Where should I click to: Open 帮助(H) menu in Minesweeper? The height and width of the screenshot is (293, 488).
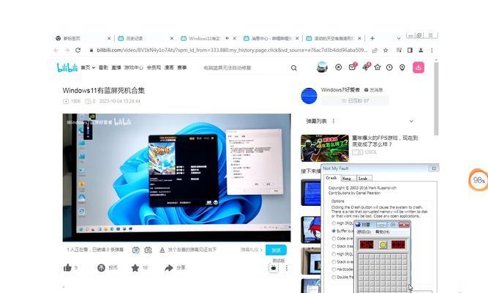coord(382,232)
